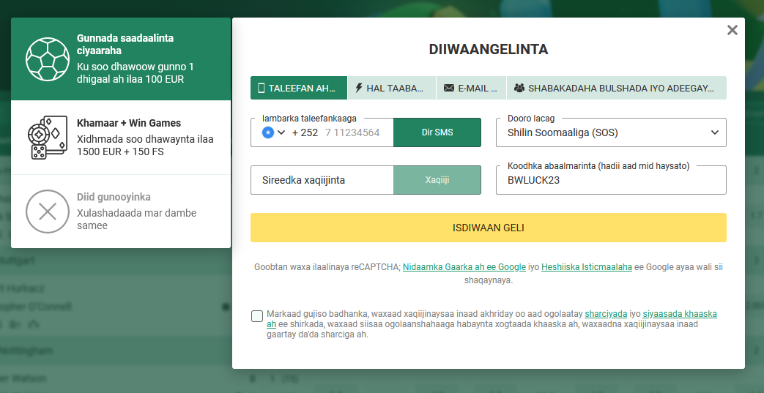Close the DIIWAANGELINTA registration dialog
764x393 pixels.
coord(732,30)
